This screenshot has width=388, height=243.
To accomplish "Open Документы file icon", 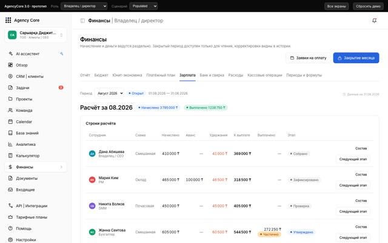I will click(10, 178).
